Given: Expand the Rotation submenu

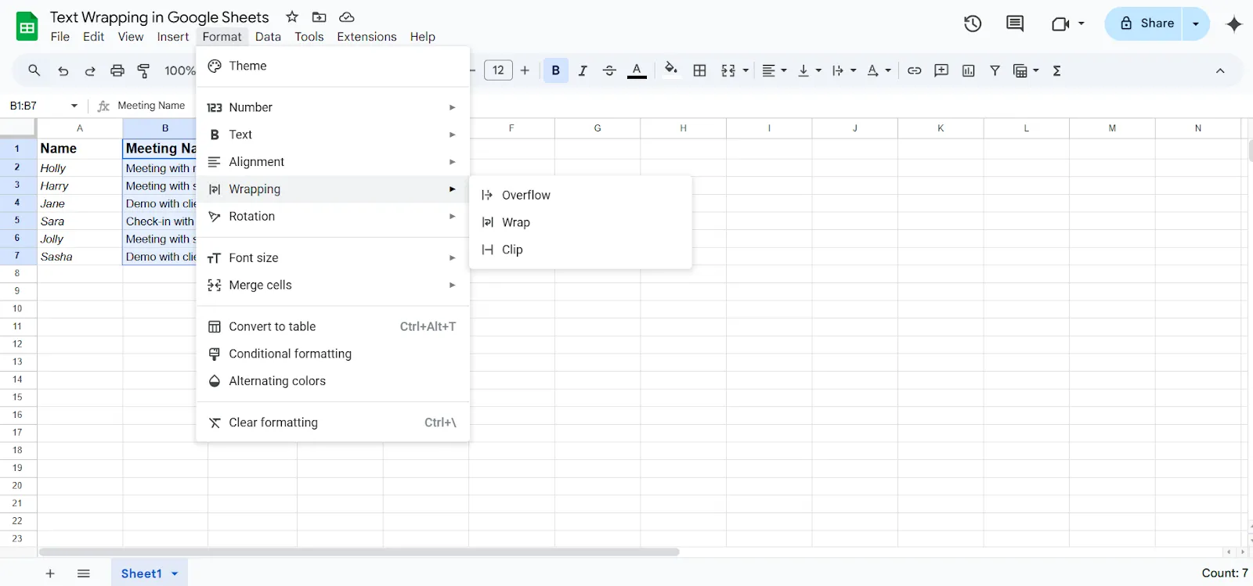Looking at the screenshot, I should [x=333, y=217].
